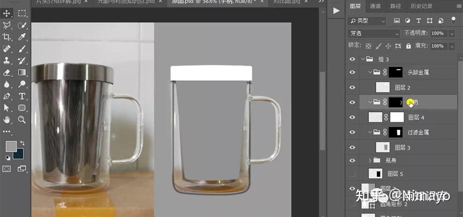The height and width of the screenshot is (217, 463).
Task: Select the Zoom tool
Action: (x=22, y=120)
